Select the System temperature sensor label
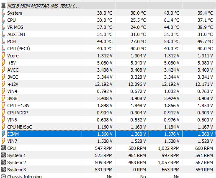 (x=15, y=13)
